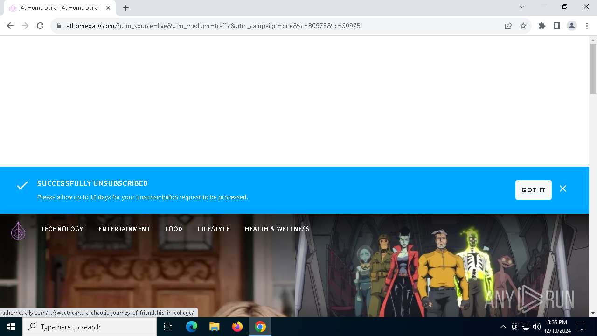Open network status tray icon
Viewport: 597px width, 336px height.
tap(526, 327)
